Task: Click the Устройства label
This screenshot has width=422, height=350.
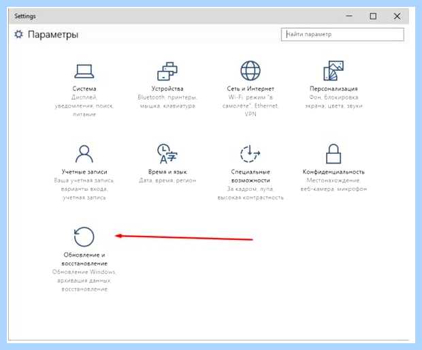Action: [167, 89]
